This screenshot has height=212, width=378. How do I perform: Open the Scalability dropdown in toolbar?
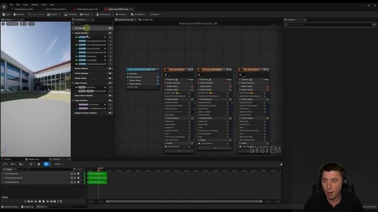point(155,14)
